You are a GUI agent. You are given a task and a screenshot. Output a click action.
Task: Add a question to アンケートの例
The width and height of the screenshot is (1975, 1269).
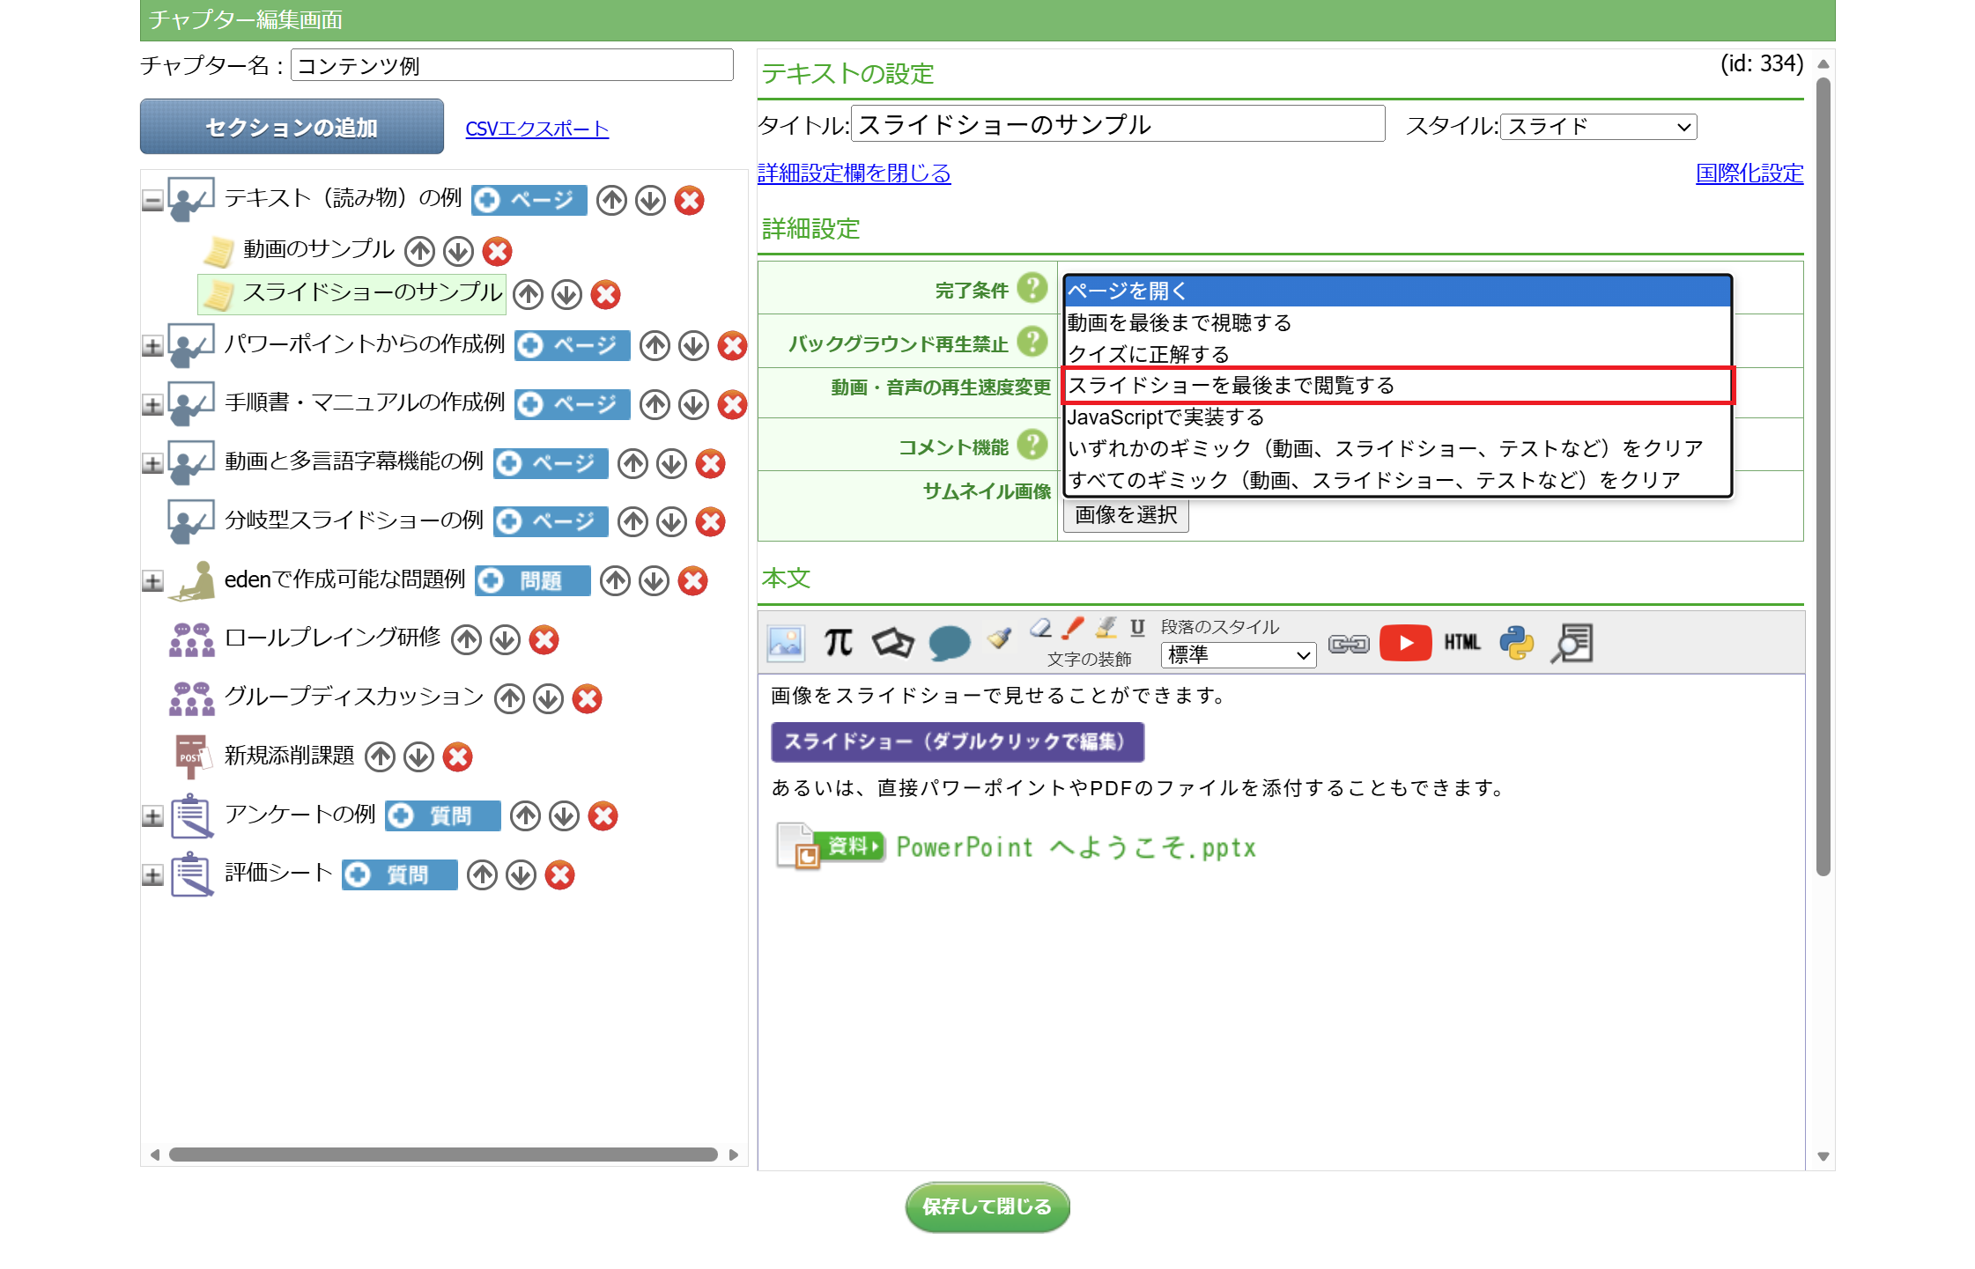(443, 816)
